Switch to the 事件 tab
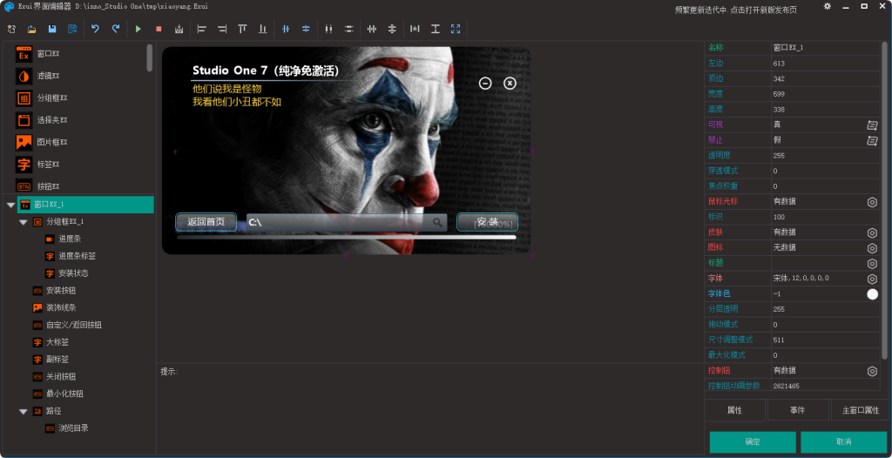Screen dimensions: 892x458 (x=798, y=409)
